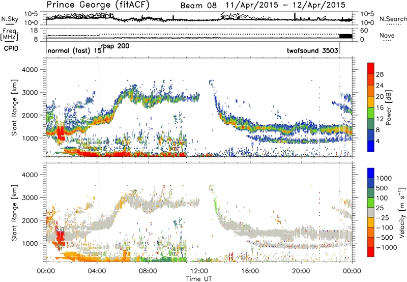Click Slant Range [km] label of velocity panel
The image size is (407, 282).
(14, 212)
